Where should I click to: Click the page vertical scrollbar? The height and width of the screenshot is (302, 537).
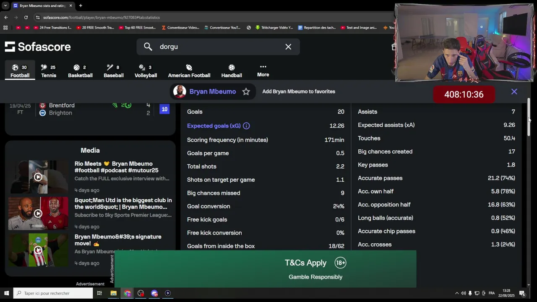[529, 117]
